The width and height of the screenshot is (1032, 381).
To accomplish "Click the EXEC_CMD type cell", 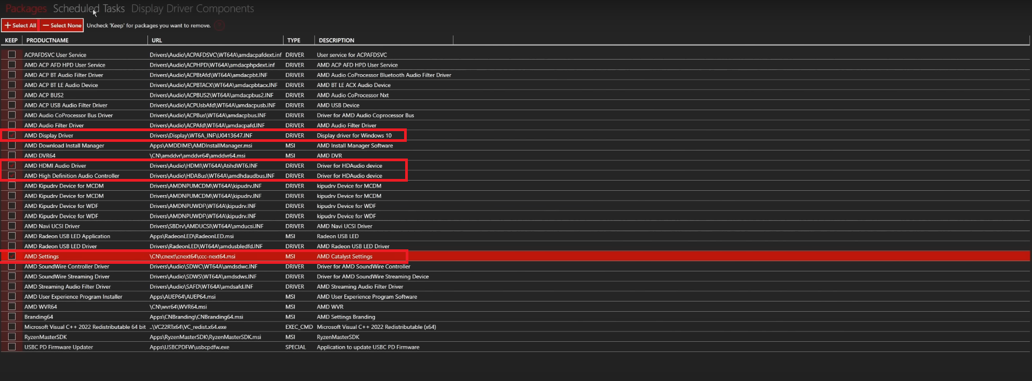I will [299, 327].
